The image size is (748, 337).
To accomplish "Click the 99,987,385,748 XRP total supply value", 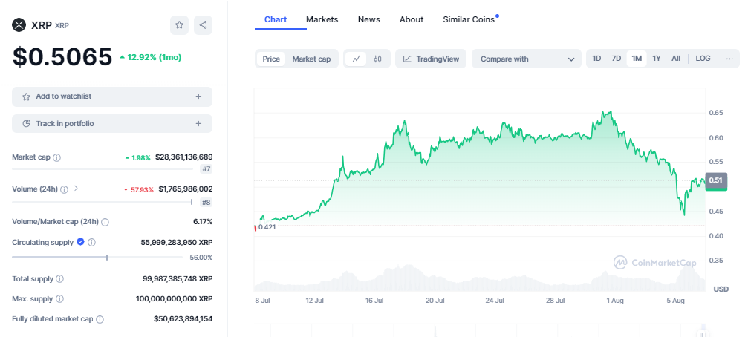I will point(178,278).
